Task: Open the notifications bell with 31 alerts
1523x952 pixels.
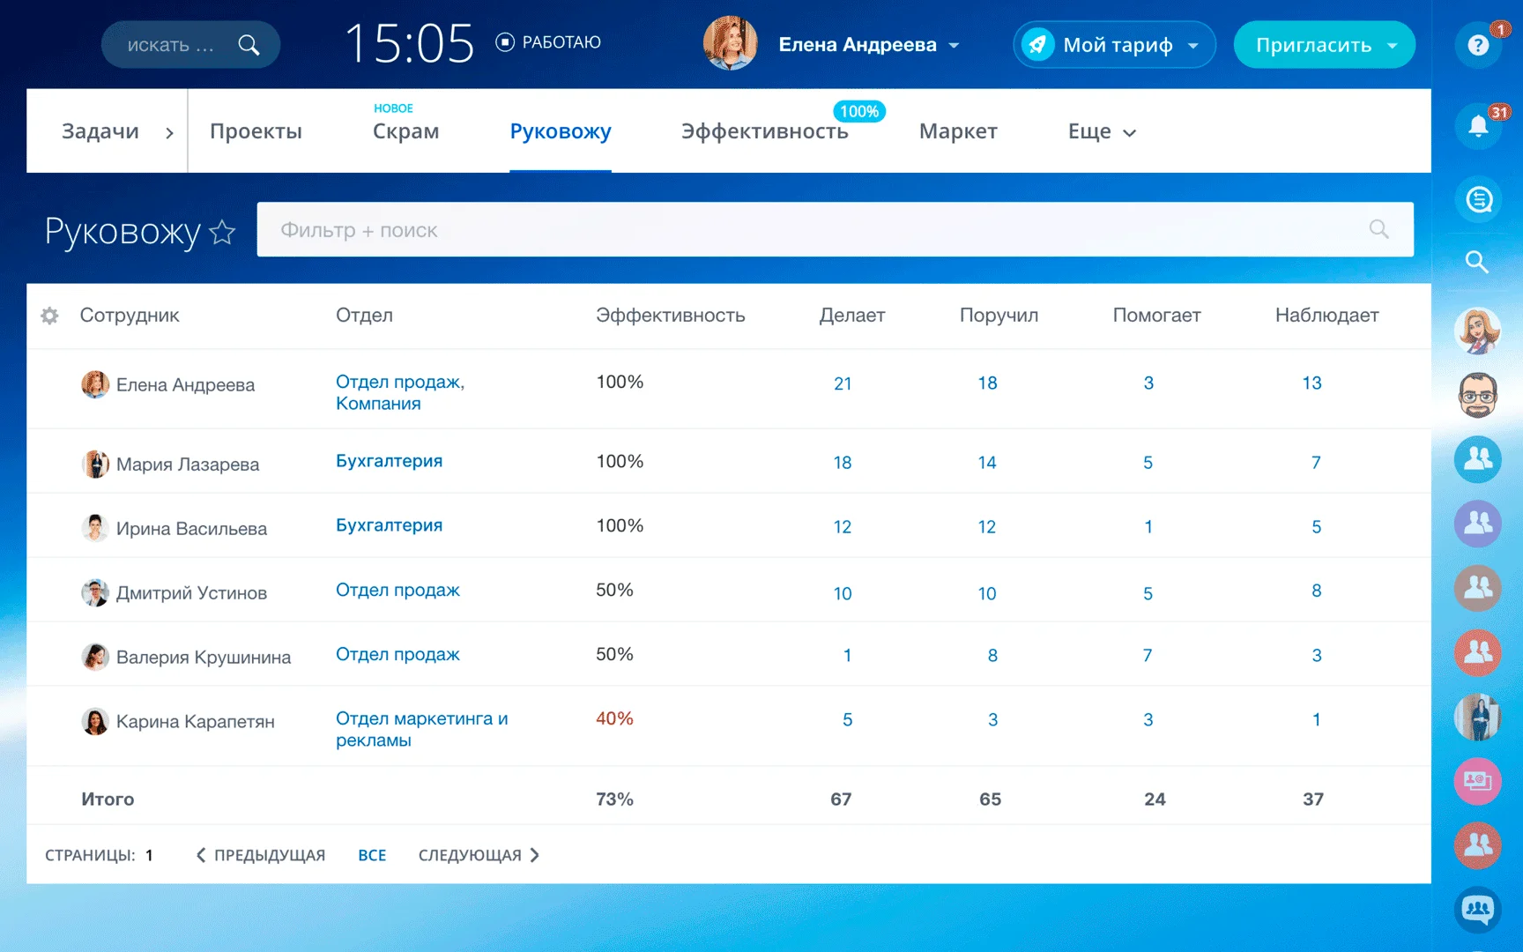Action: click(1477, 125)
